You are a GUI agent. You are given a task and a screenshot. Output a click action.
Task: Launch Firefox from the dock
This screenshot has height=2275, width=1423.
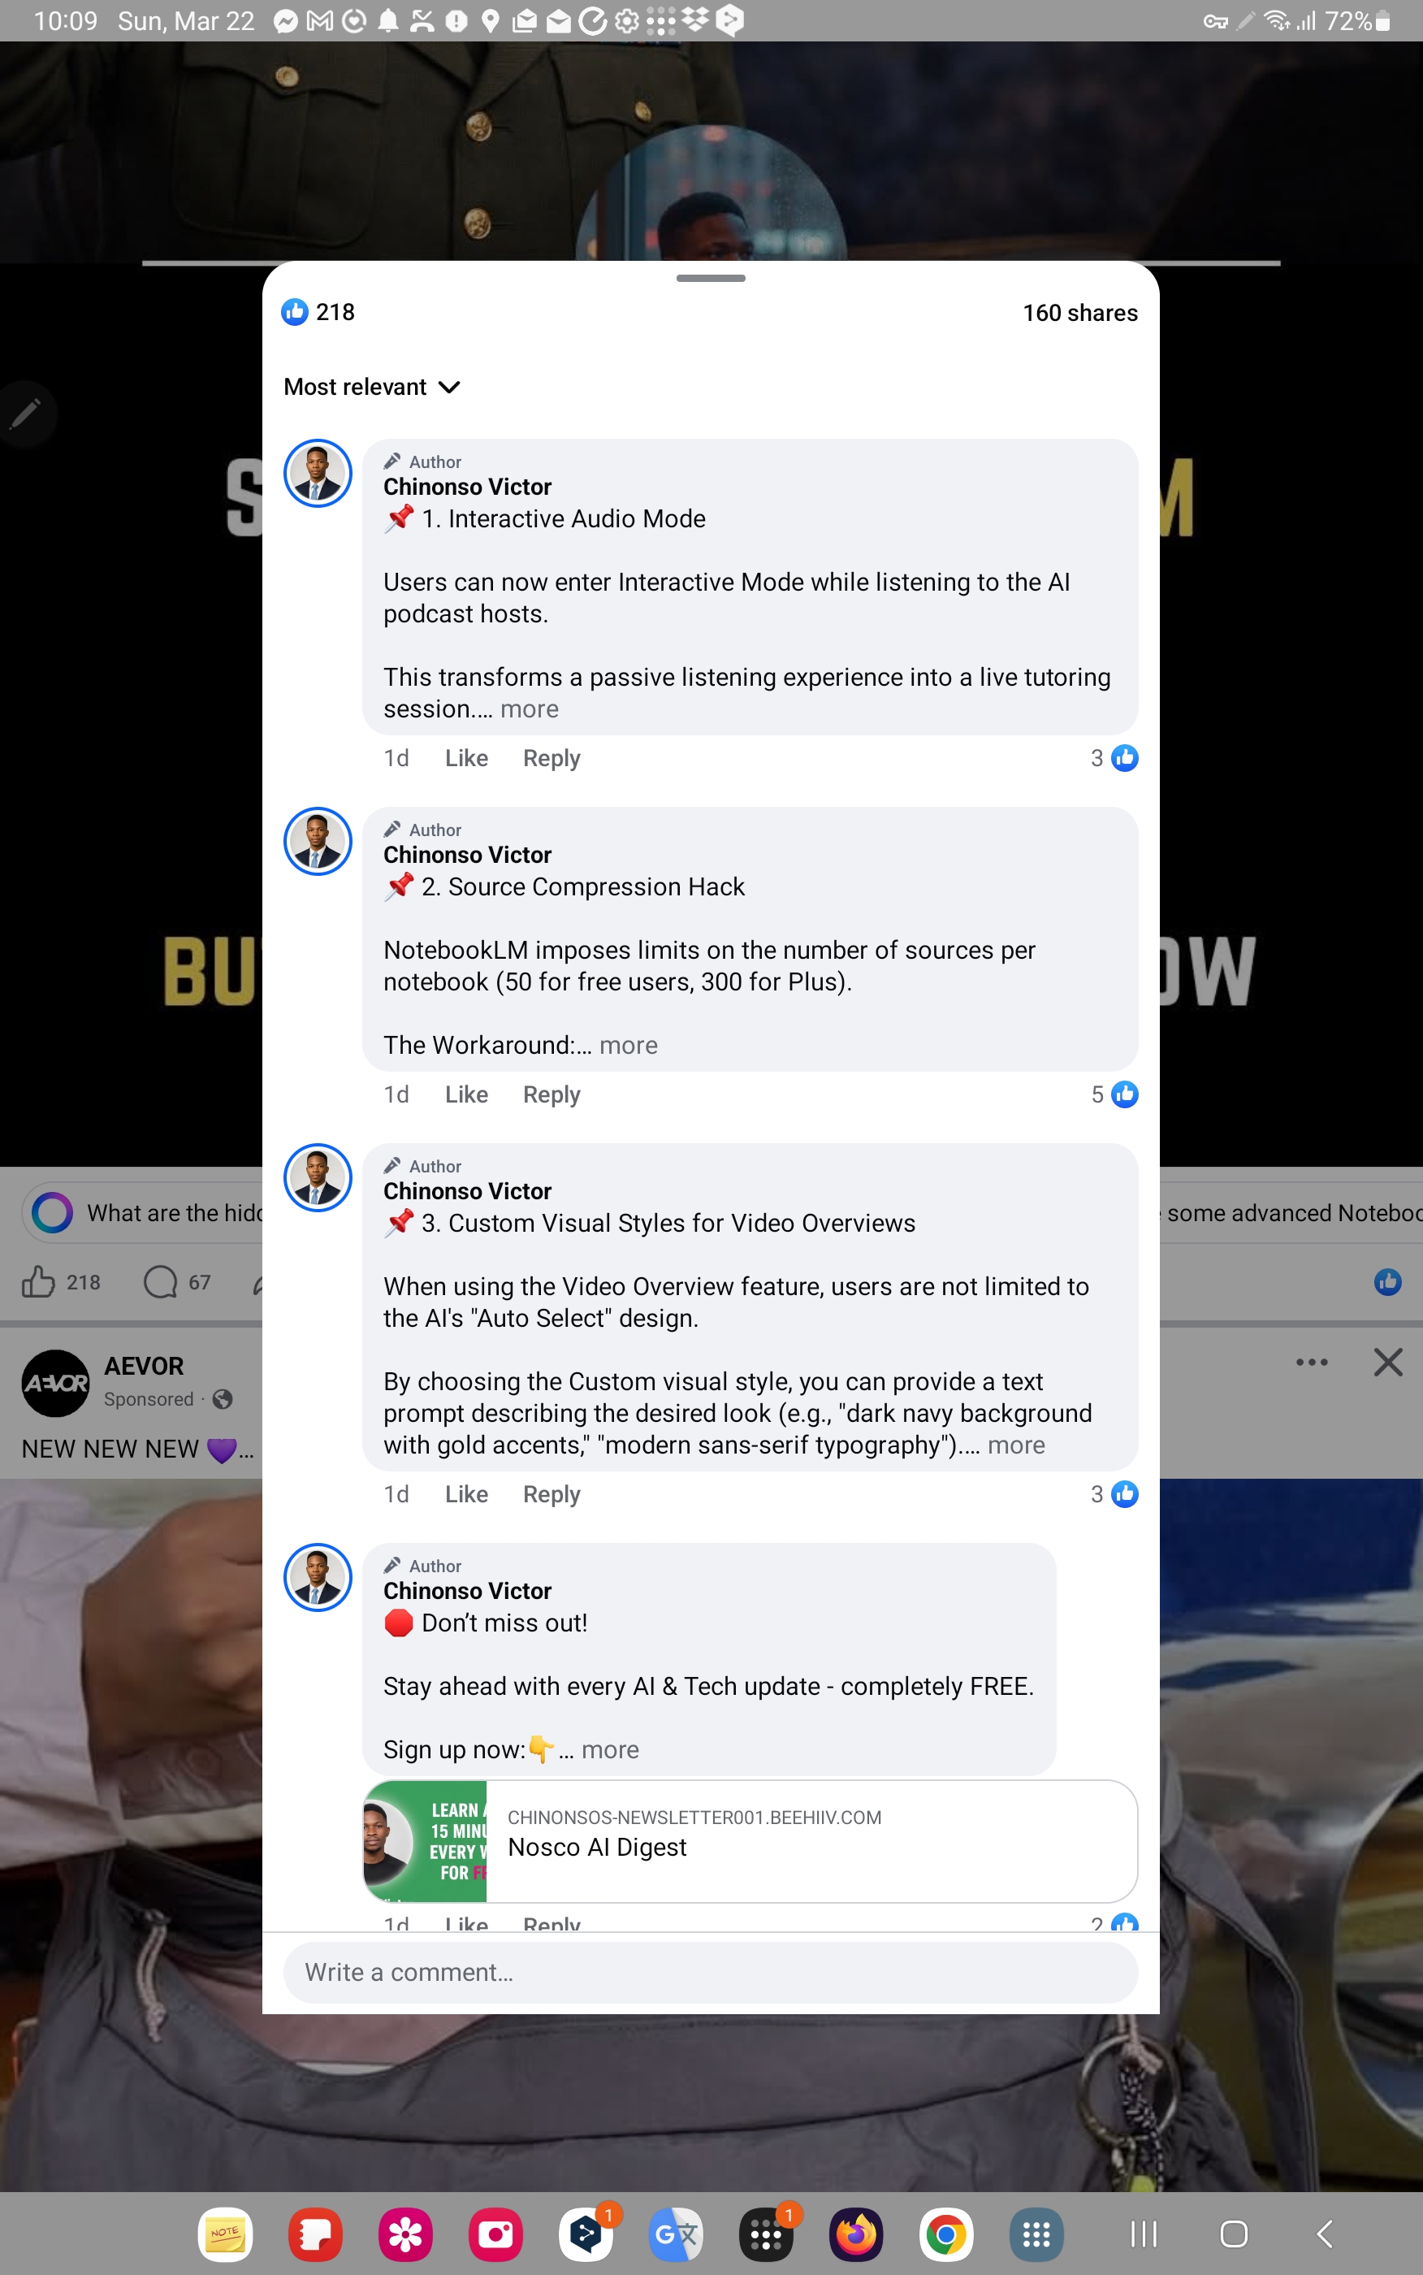click(855, 2234)
